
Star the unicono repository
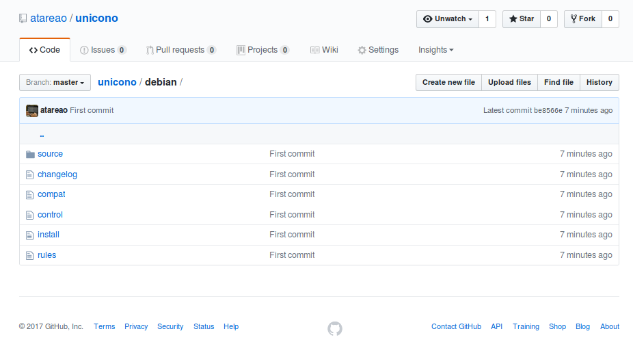(x=521, y=19)
